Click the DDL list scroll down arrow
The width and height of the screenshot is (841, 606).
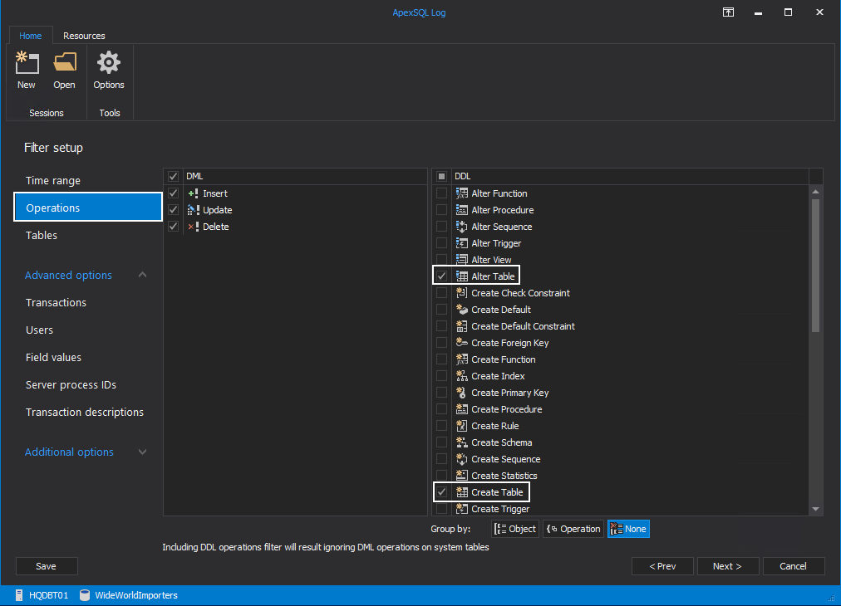[816, 509]
